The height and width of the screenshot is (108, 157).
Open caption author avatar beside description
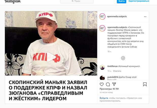102,28
